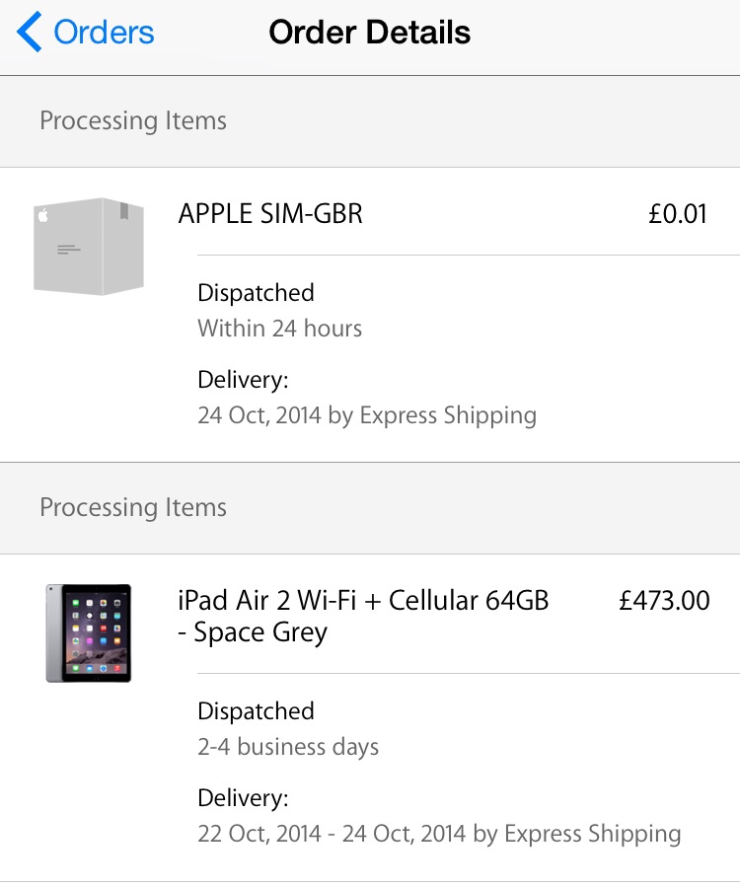The width and height of the screenshot is (740, 888).
Task: Tap the £0.01 price
Action: (x=678, y=213)
